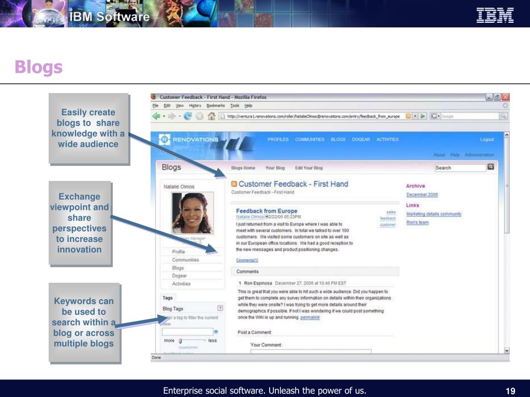Open the Marketing details community link
This screenshot has width=530, height=397.
pos(434,214)
